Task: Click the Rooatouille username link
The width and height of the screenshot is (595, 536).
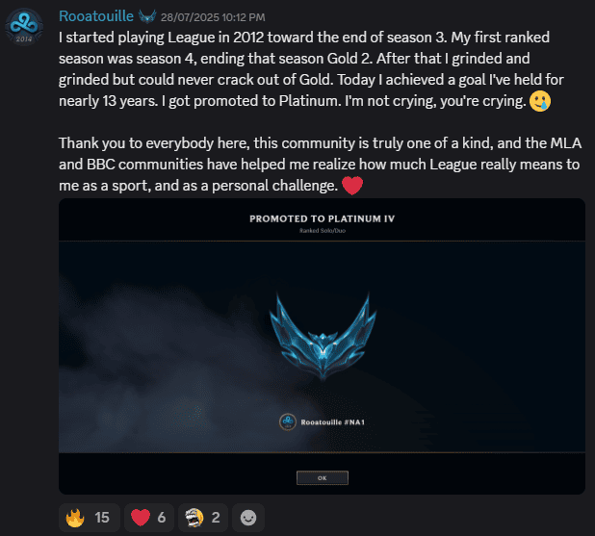Action: pyautogui.click(x=96, y=16)
